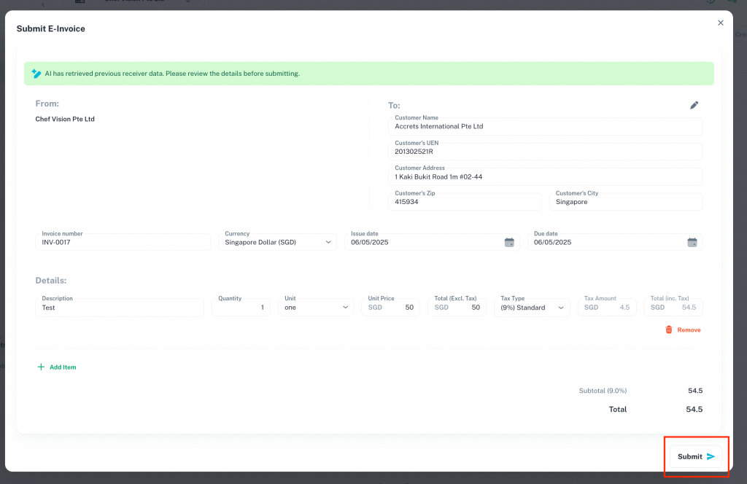747x484 pixels.
Task: Click the Quantity field
Action: point(241,308)
